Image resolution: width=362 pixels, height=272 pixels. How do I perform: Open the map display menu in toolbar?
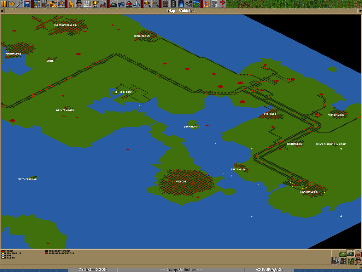(x=37, y=4)
